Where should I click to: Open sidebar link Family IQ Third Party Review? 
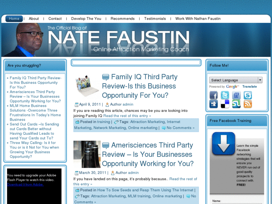pyautogui.click(x=36, y=82)
